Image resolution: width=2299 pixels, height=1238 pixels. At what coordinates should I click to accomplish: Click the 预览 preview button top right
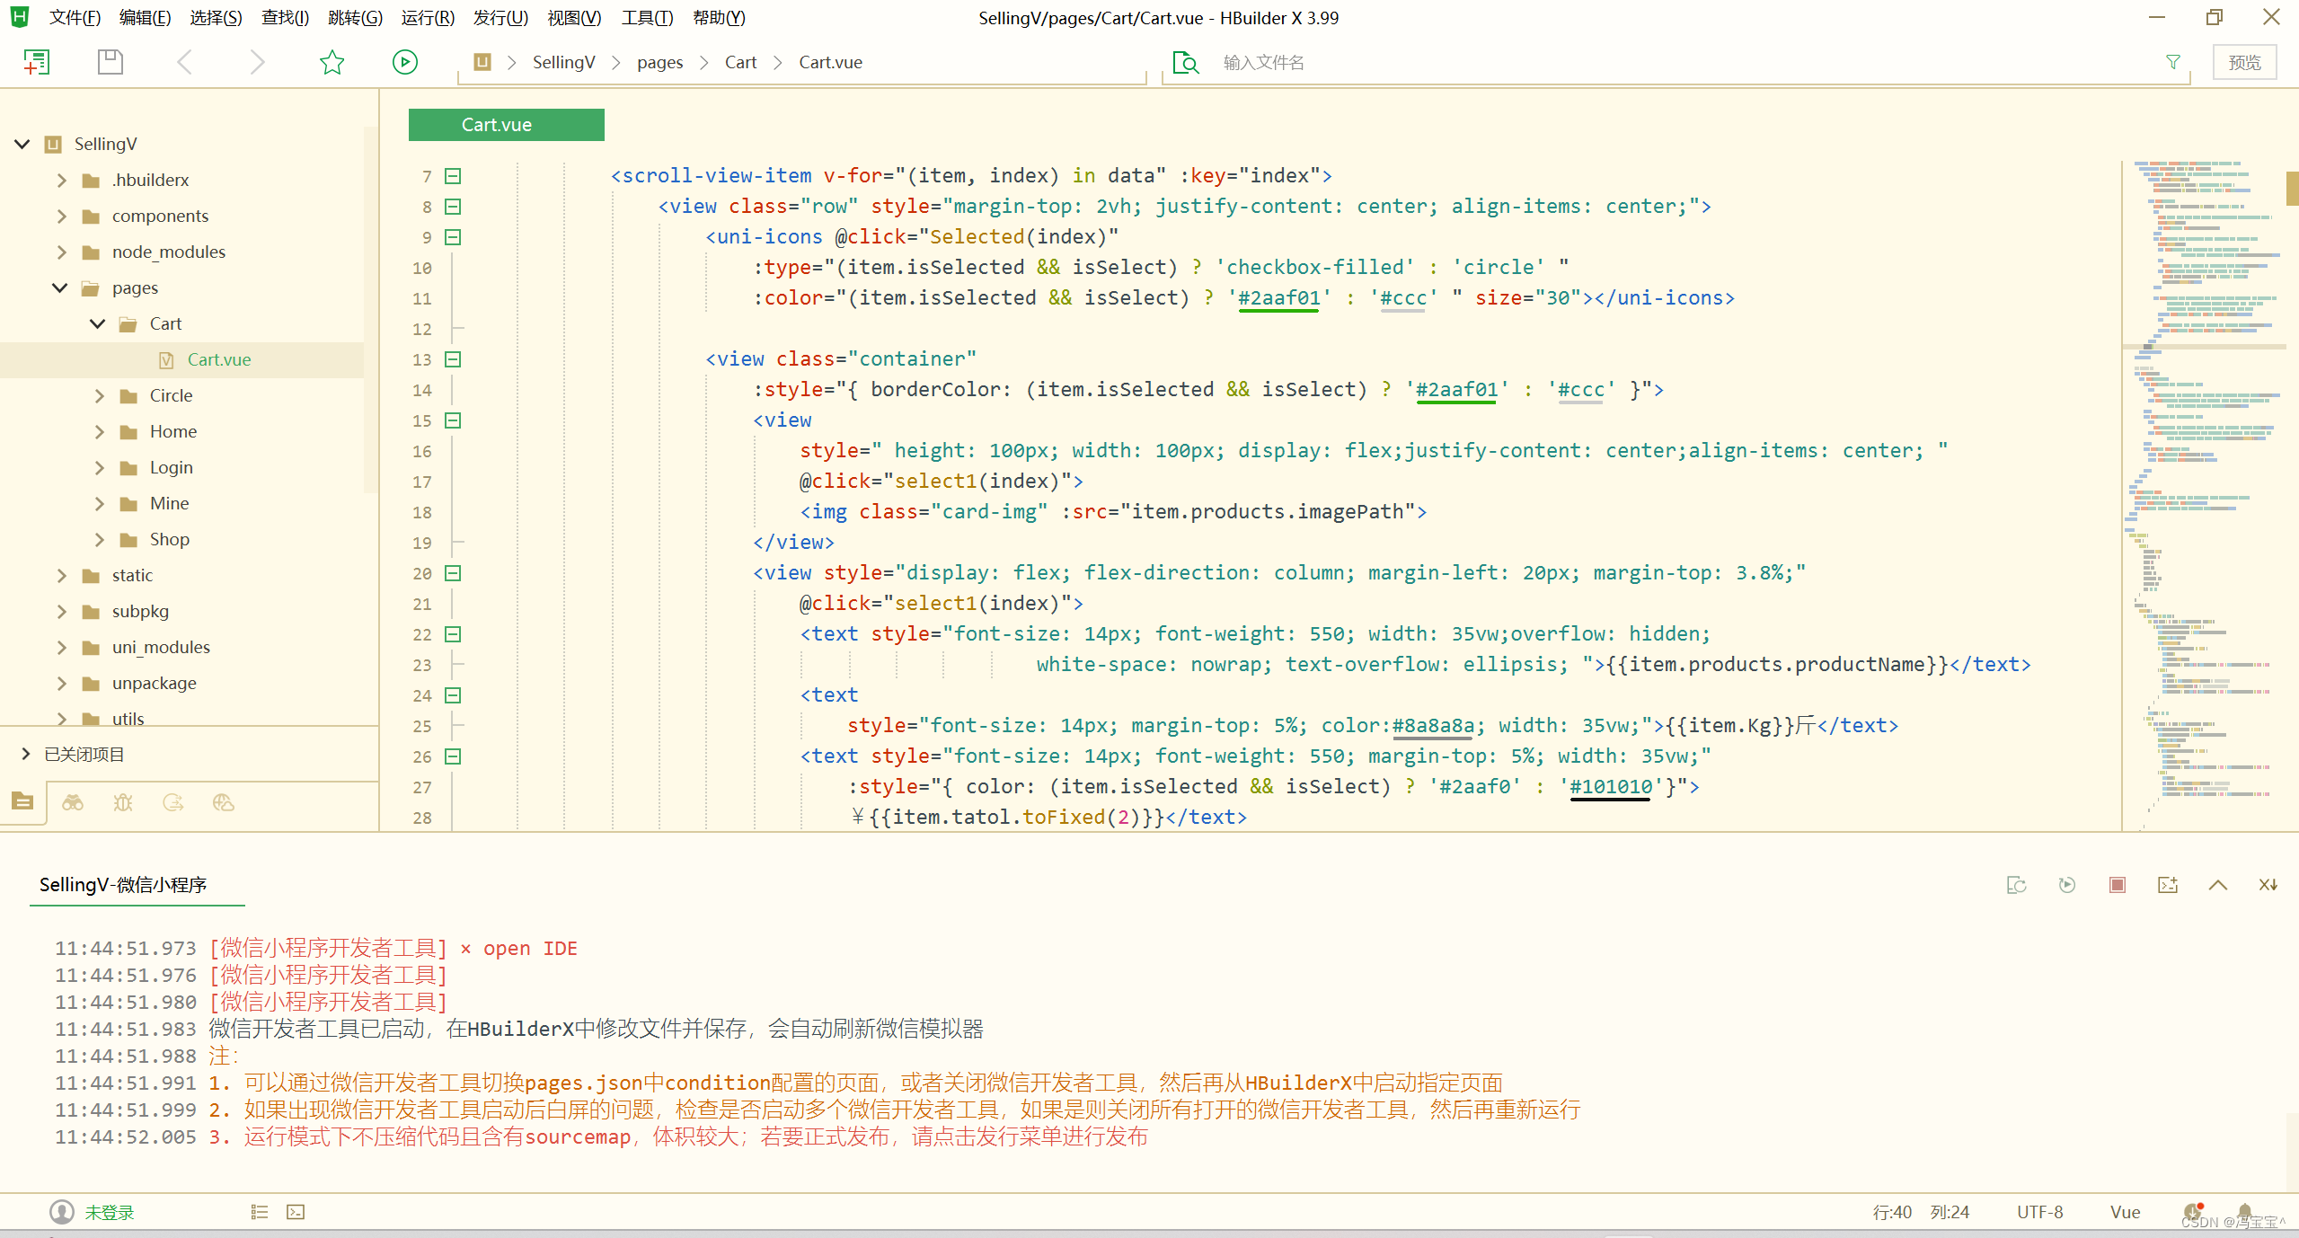point(2247,63)
